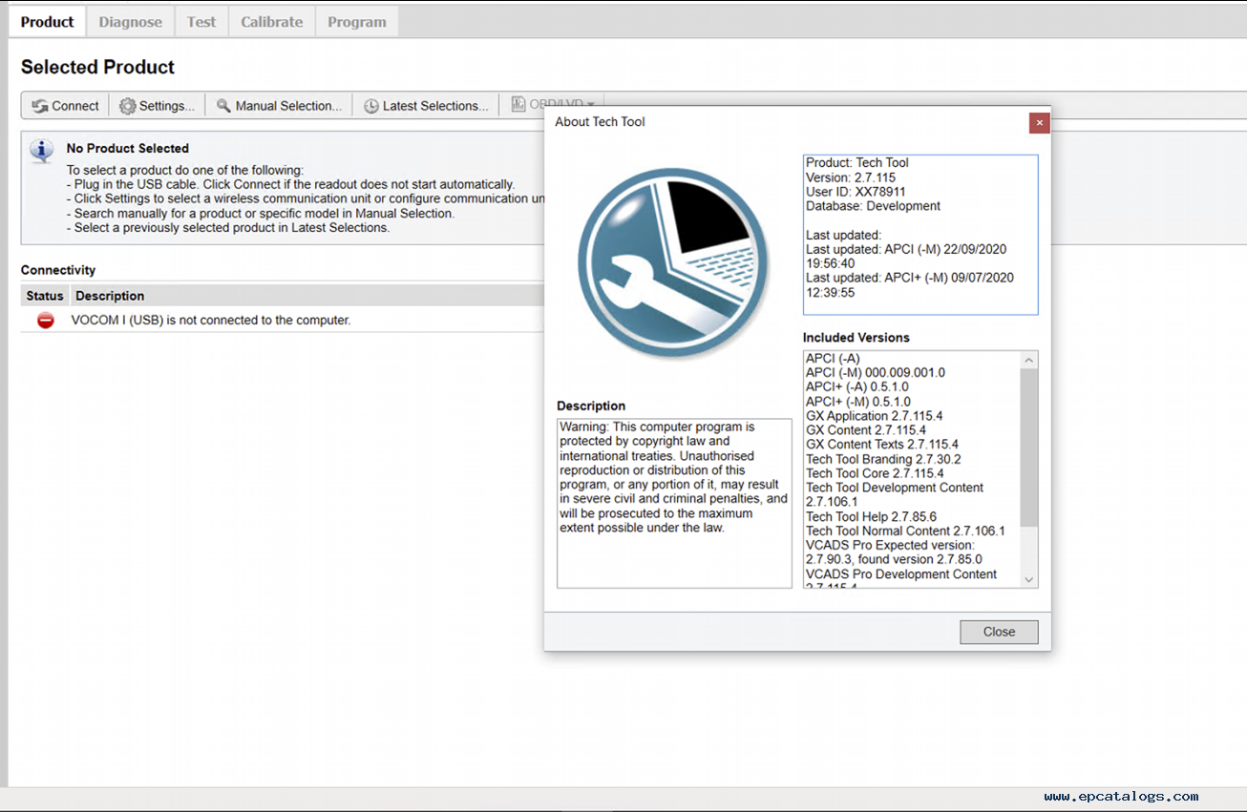
Task: Click the Manual Selection magnifier icon
Action: click(223, 106)
